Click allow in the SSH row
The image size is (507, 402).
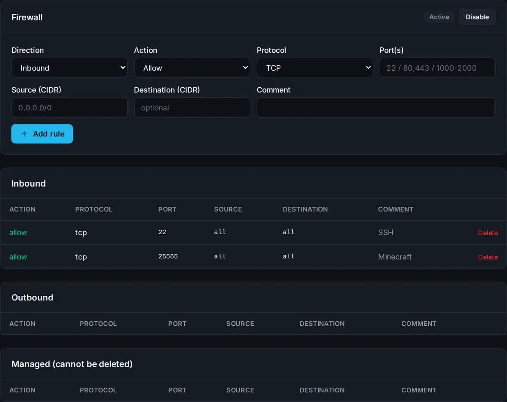point(18,232)
